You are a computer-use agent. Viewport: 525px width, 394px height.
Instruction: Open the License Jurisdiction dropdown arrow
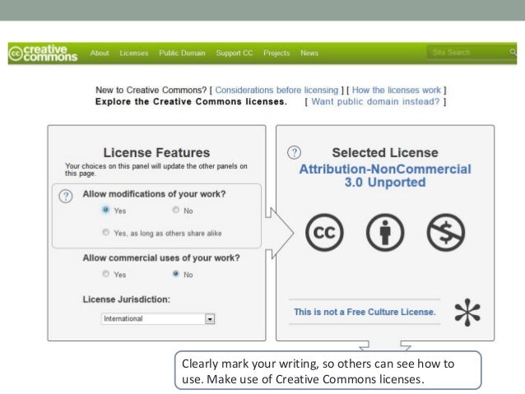tap(210, 318)
